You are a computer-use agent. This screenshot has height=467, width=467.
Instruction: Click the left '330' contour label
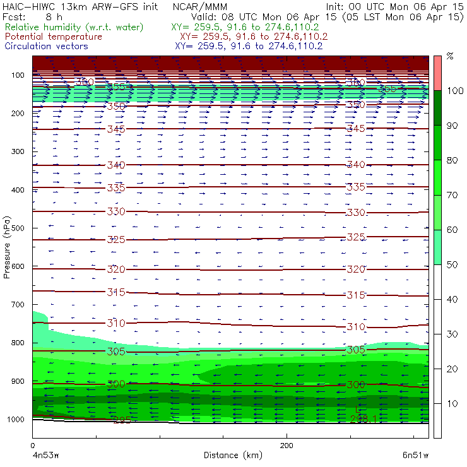[116, 211]
